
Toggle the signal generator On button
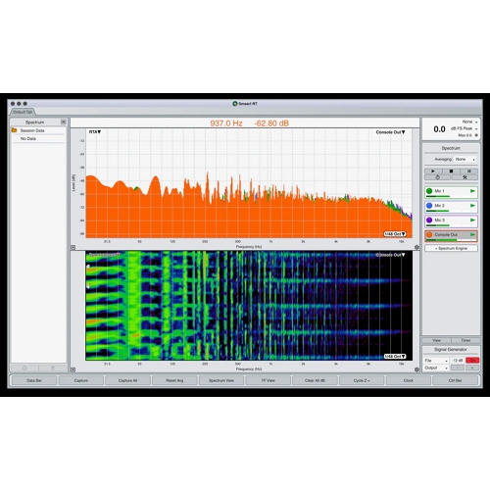tap(472, 361)
